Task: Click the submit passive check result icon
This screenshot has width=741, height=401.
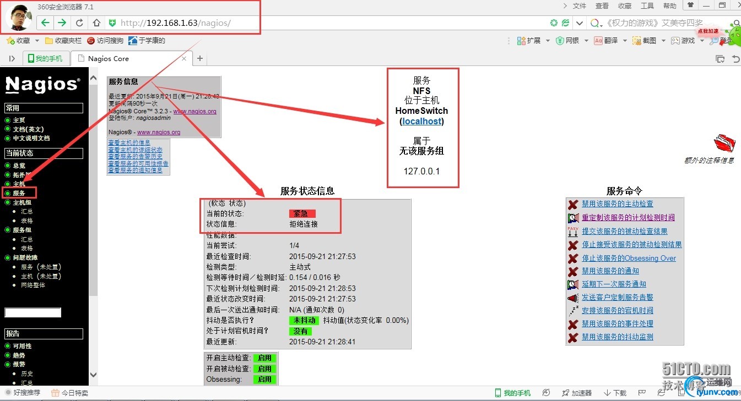Action: (573, 232)
